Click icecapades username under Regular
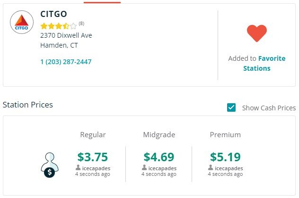Viewport: 299px width, 198px height. coord(96,168)
